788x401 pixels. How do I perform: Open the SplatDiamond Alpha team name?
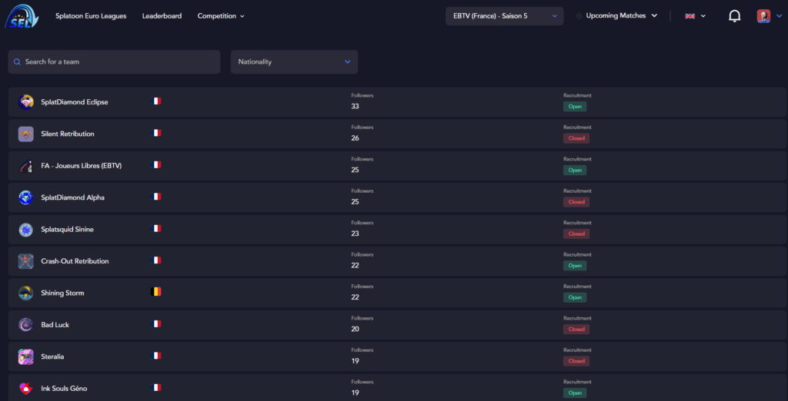click(73, 197)
